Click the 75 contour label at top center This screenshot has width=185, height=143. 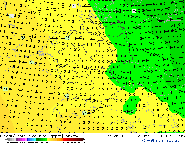(x=74, y=6)
